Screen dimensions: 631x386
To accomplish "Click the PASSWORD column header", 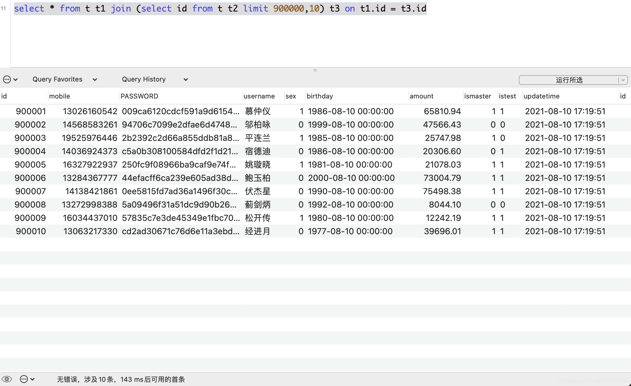I will [x=139, y=96].
